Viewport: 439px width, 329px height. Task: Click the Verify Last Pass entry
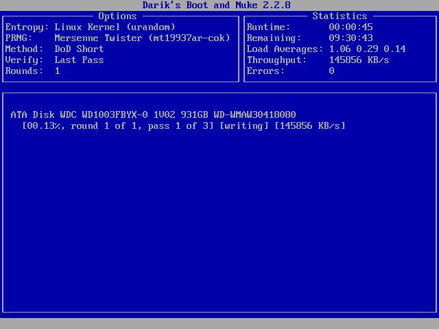coord(54,60)
